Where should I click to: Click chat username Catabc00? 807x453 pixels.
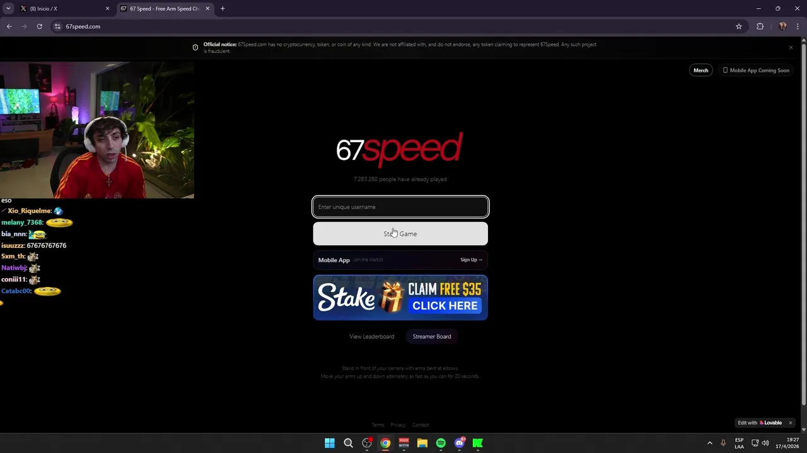16,291
